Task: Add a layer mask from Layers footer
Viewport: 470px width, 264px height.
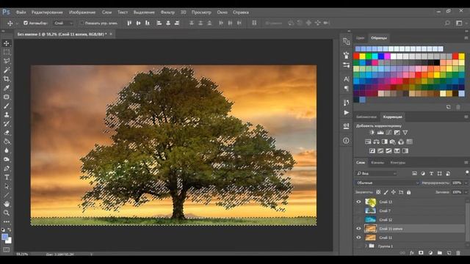Action: (421, 253)
